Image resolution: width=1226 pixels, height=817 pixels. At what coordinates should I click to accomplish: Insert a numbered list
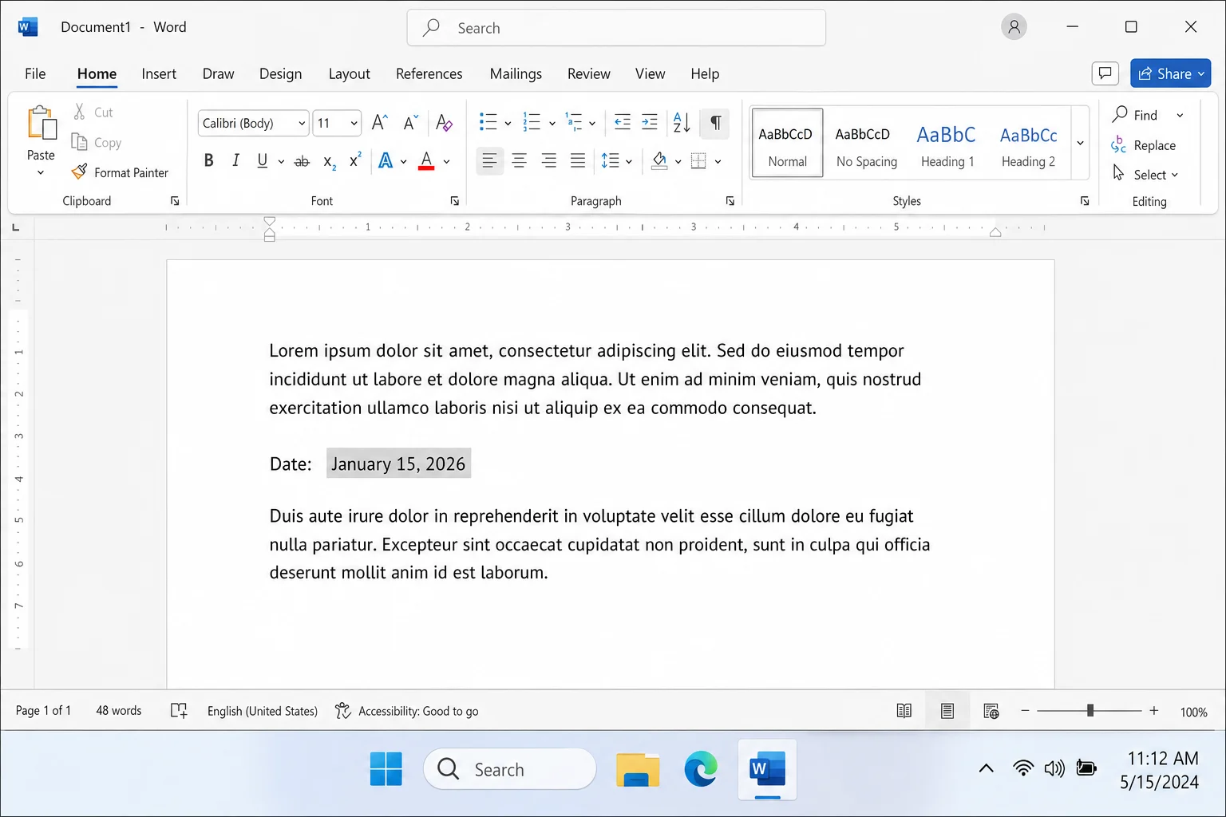532,123
